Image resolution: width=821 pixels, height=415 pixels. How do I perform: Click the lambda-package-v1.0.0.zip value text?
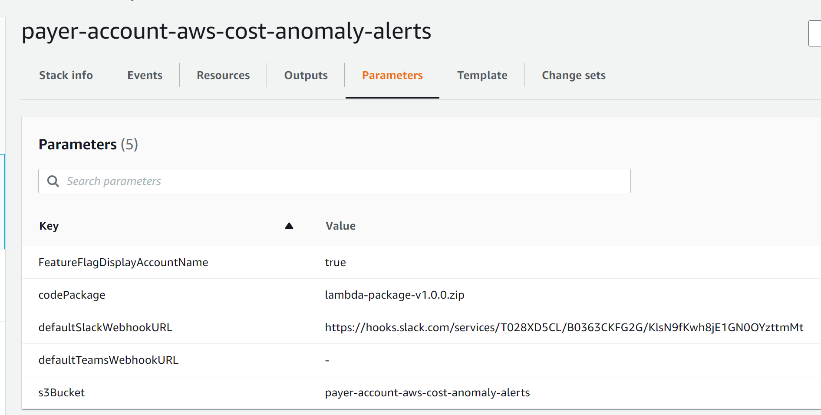(395, 295)
